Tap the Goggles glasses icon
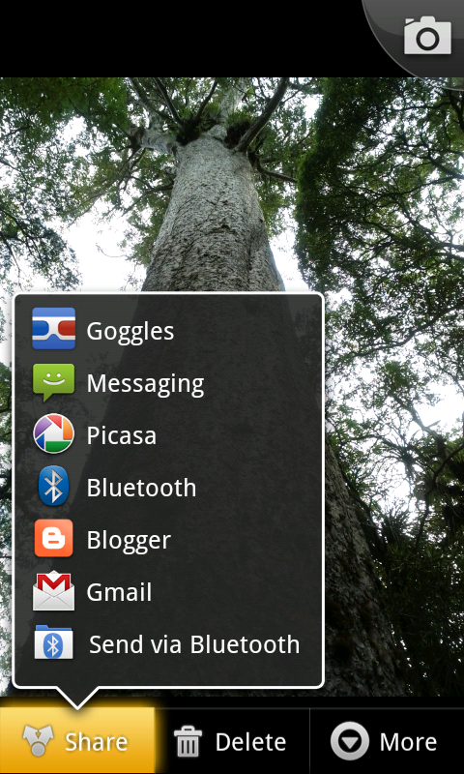464x774 pixels. [54, 328]
